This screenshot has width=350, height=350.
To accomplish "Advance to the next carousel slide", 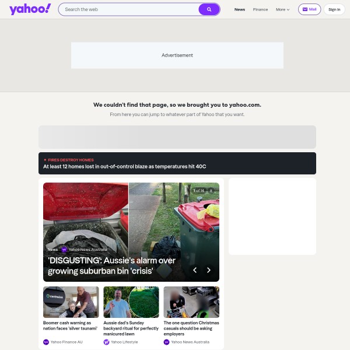I will point(209,270).
